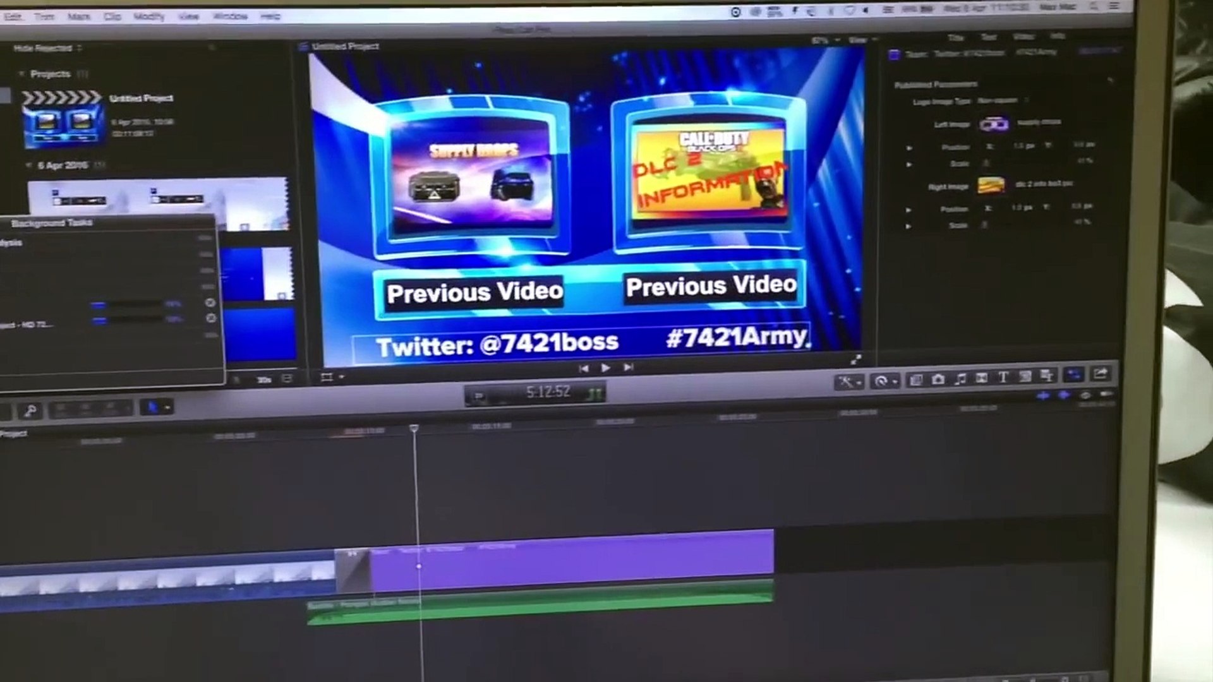Click the timeline playhead marker
Image resolution: width=1213 pixels, height=682 pixels.
click(x=414, y=428)
